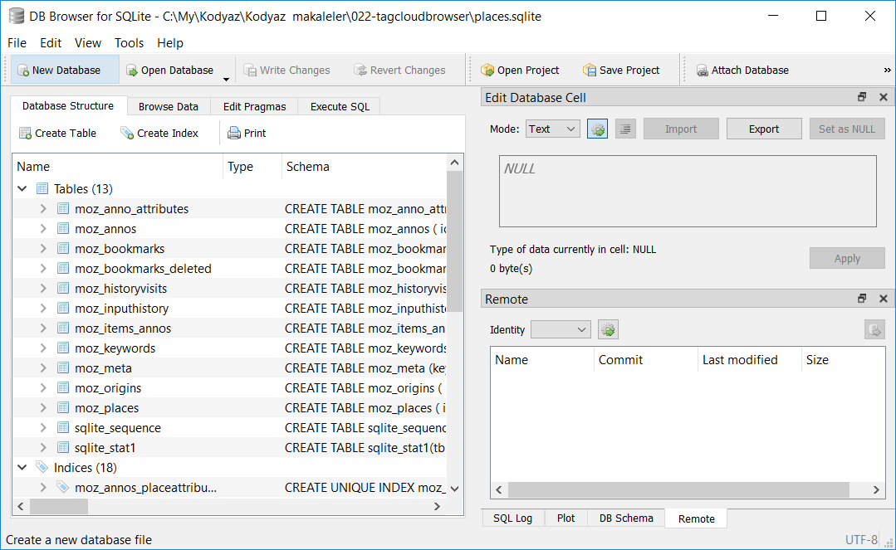
Task: Open the View menu
Action: (88, 43)
